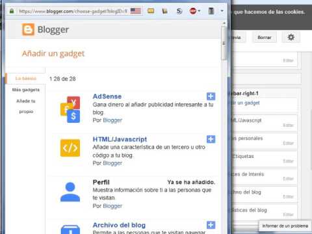Add the HTML/Javascript gadget with plus button
Screen dimensions: 312x234
coord(211,139)
